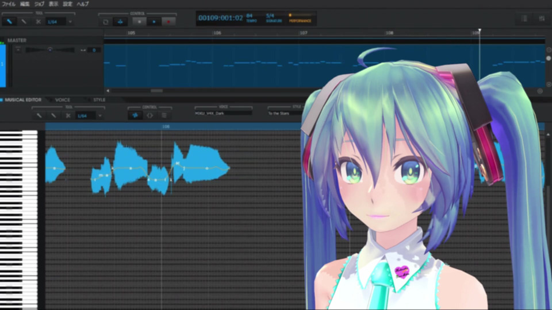Open the track list panel icon at top right

click(524, 18)
